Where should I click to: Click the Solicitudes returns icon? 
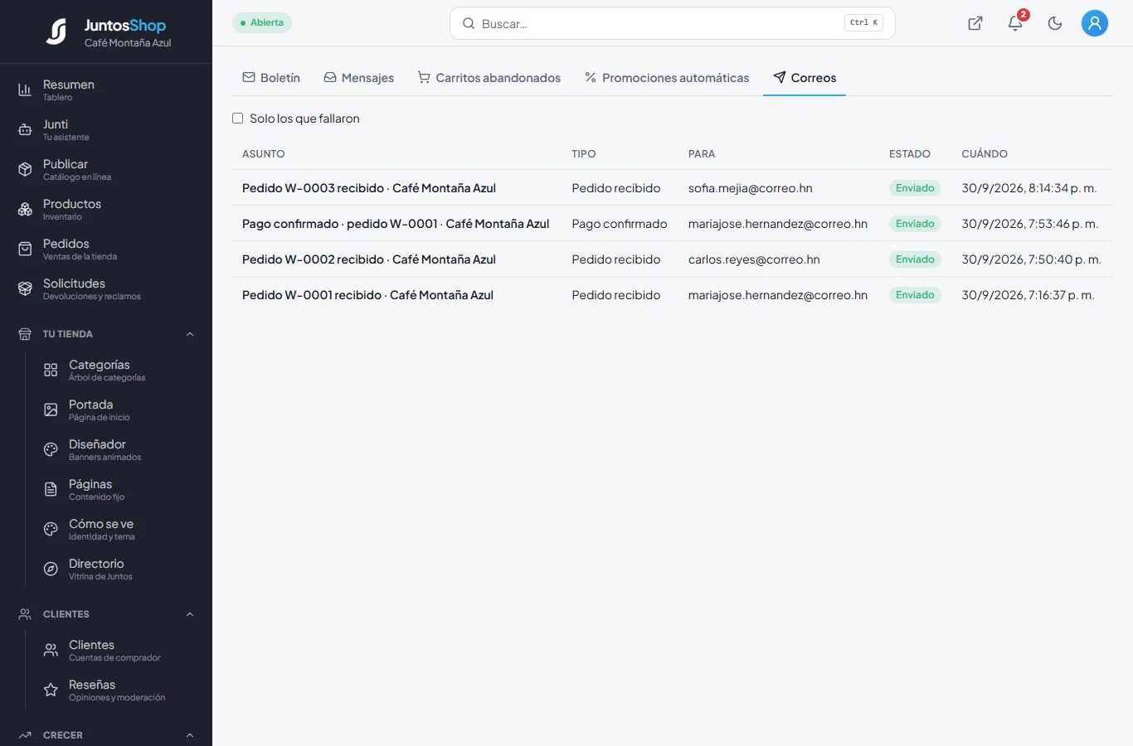[x=25, y=288]
